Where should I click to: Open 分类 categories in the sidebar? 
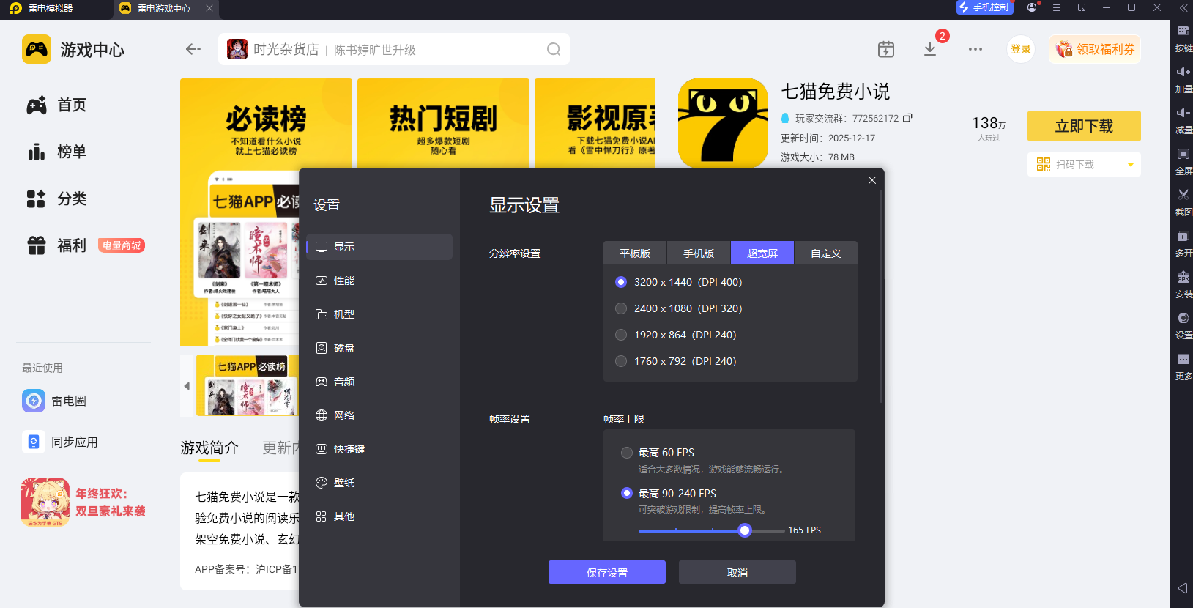(x=57, y=199)
